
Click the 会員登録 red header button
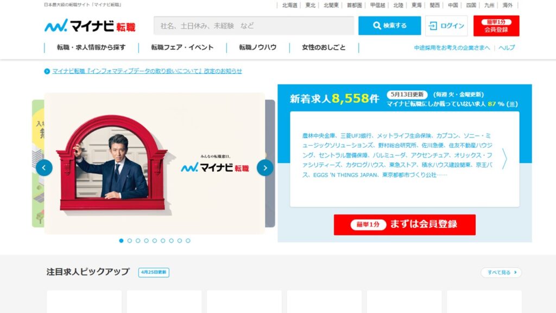tap(496, 26)
